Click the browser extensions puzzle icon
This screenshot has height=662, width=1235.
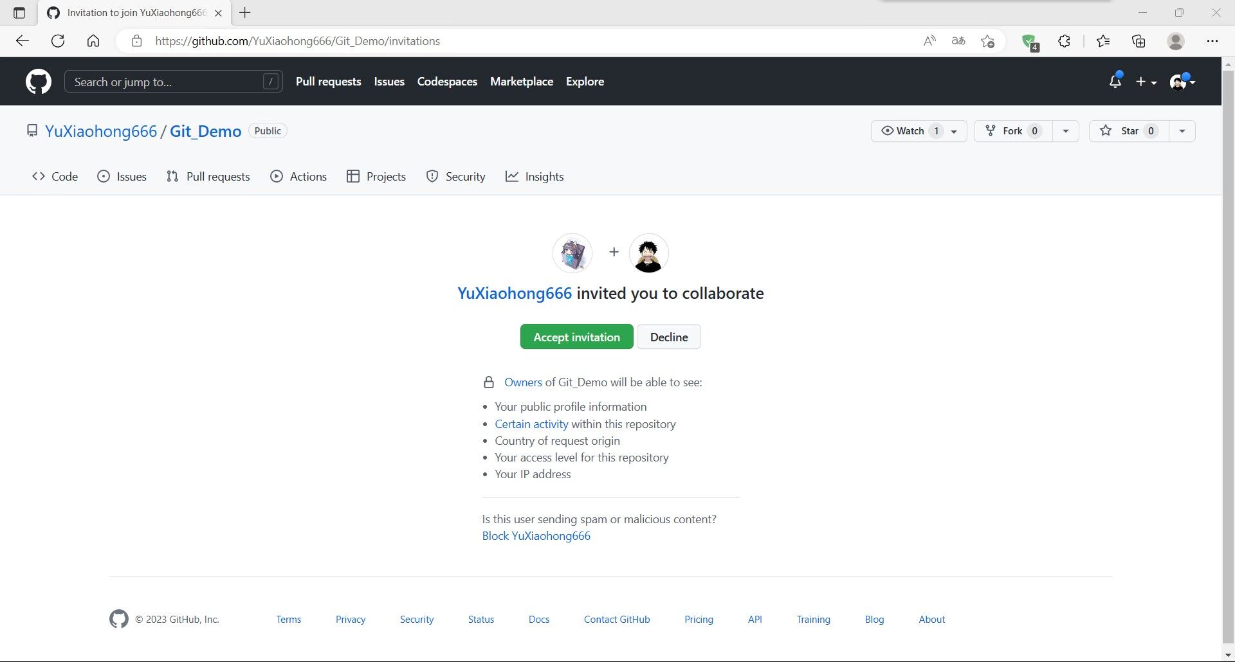coord(1065,41)
